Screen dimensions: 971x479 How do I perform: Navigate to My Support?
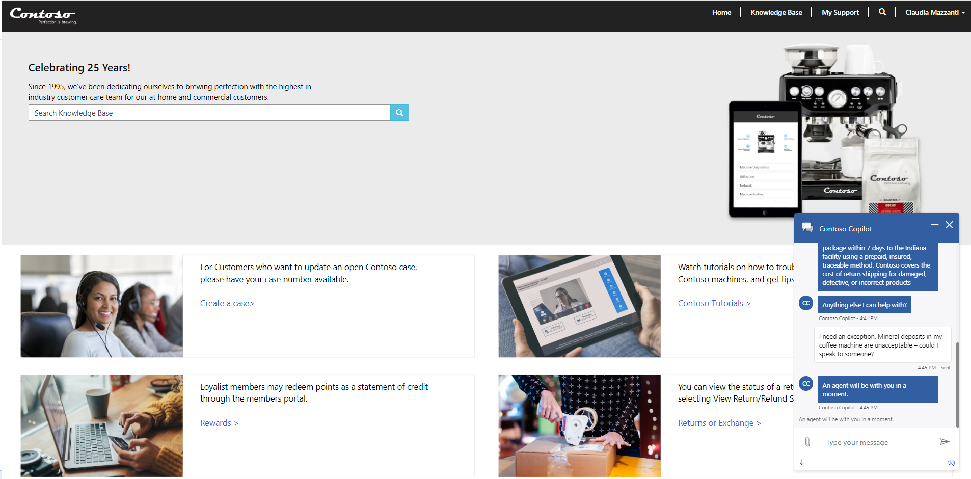click(x=840, y=12)
